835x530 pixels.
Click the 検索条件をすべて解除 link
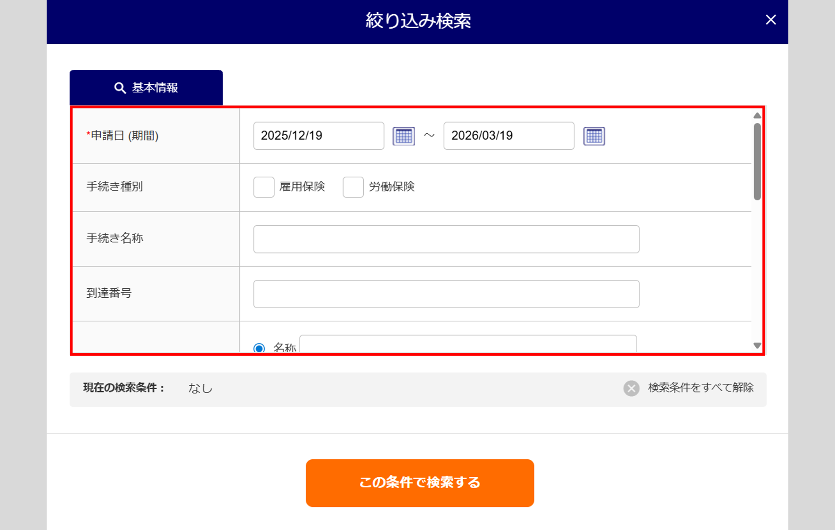(701, 388)
